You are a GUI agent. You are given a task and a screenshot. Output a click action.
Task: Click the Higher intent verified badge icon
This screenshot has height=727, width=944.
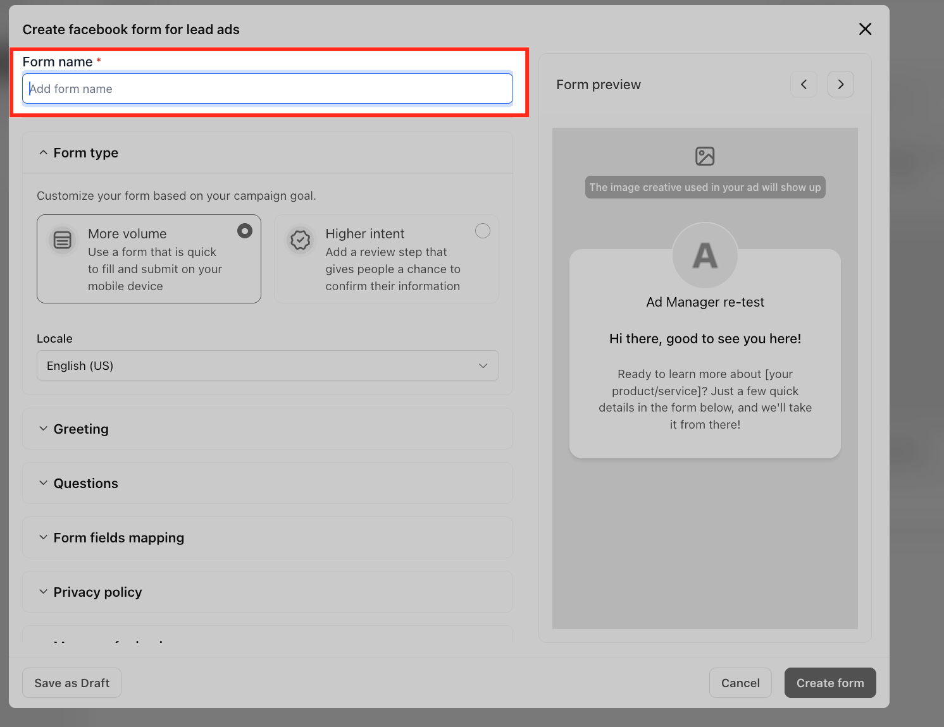point(300,240)
